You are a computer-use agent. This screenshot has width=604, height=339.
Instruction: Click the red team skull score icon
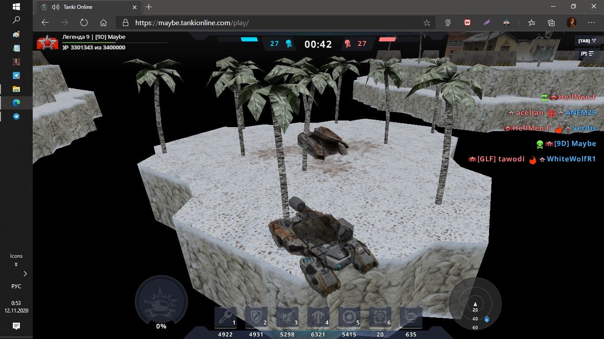pos(348,43)
